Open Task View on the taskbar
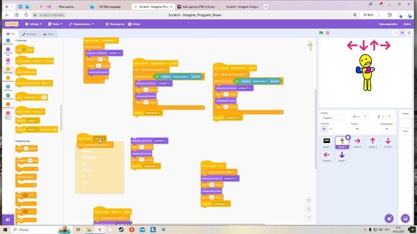The width and height of the screenshot is (417, 234). [x=78, y=229]
